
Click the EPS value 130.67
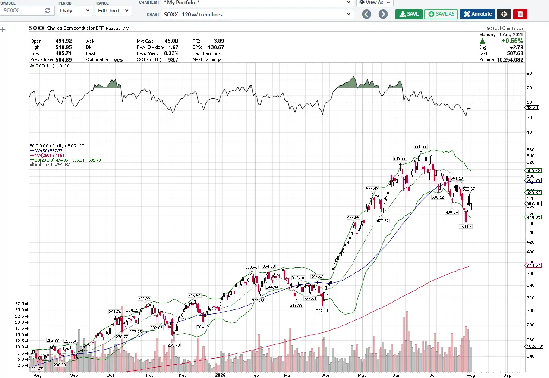pos(216,47)
